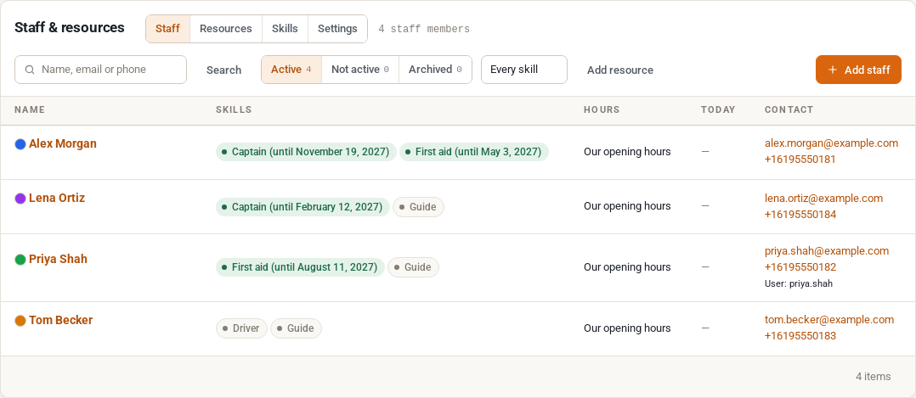The width and height of the screenshot is (916, 398).
Task: Click the magnifier icon in search field
Action: (30, 70)
